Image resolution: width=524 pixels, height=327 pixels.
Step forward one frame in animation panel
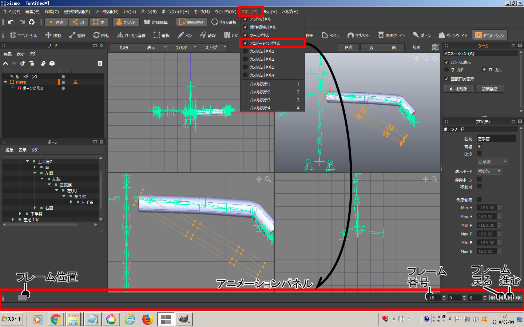[x=510, y=298]
